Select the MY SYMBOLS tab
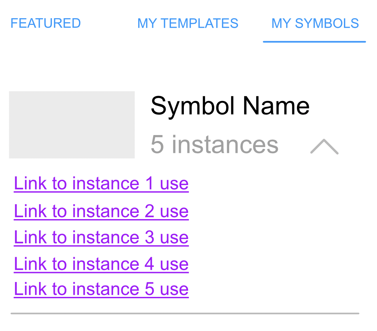377x331 pixels. (x=315, y=23)
